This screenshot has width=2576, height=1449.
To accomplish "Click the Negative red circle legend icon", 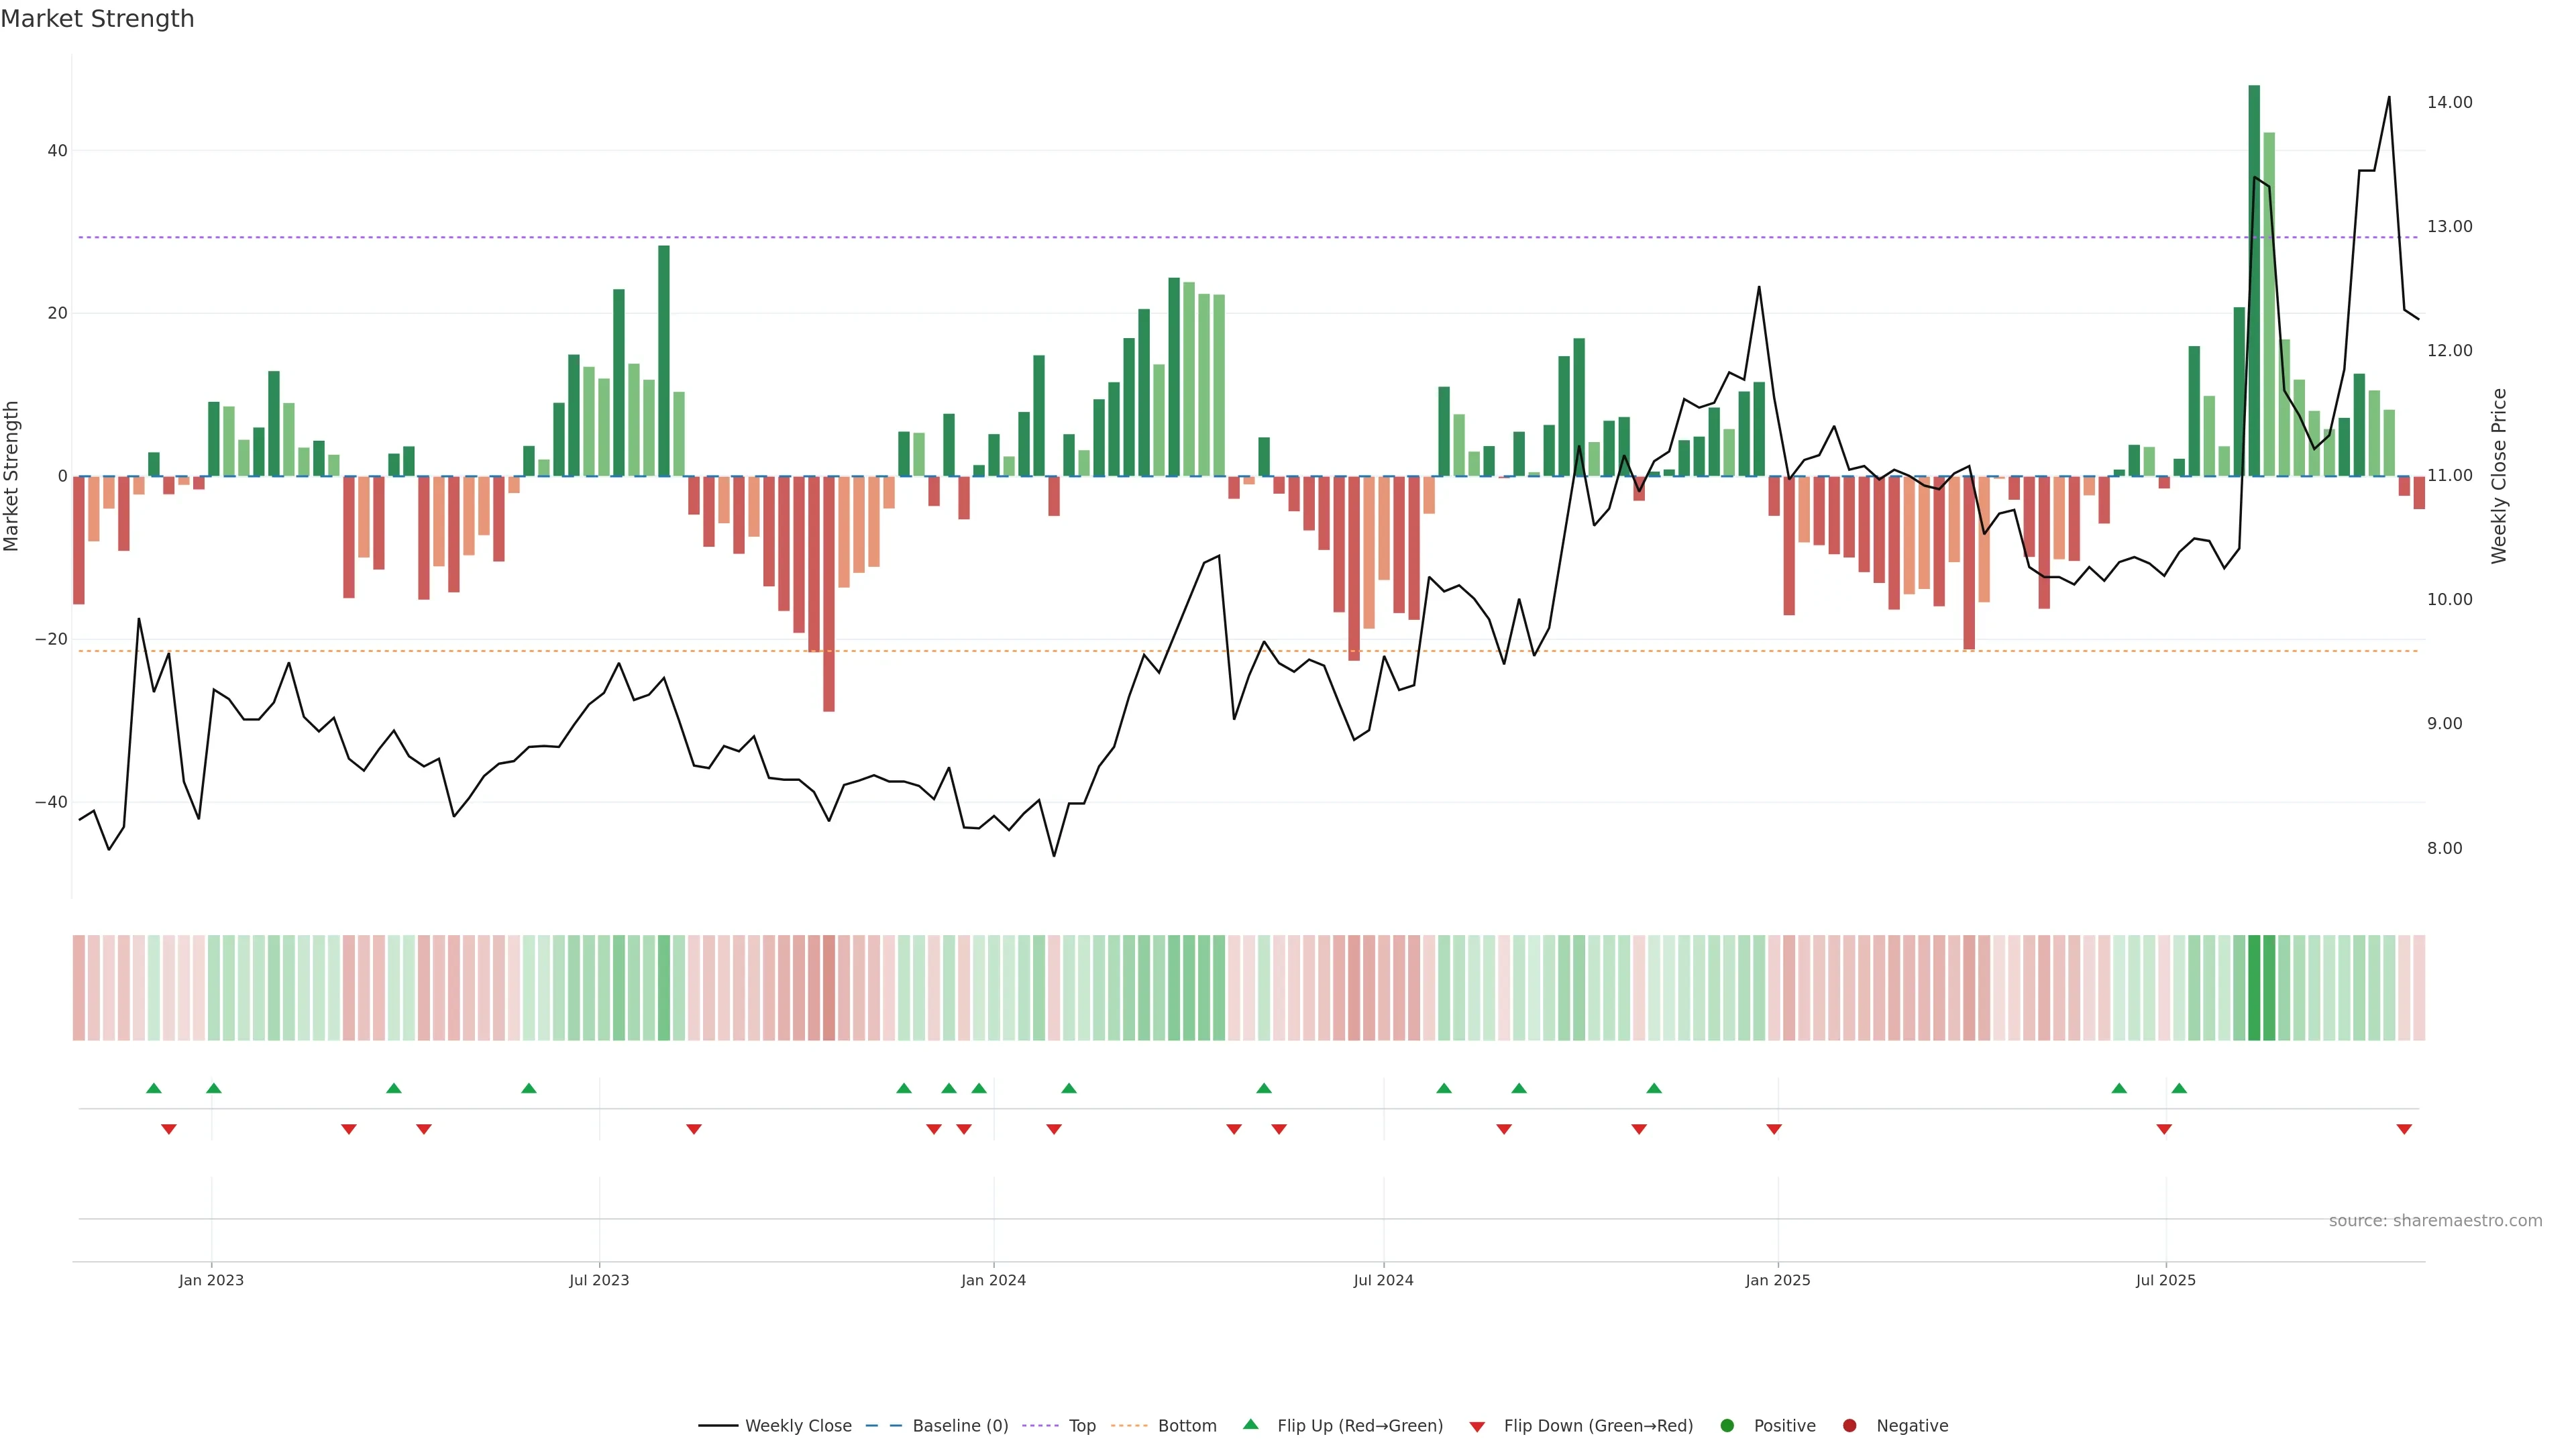I will pos(1849,1426).
